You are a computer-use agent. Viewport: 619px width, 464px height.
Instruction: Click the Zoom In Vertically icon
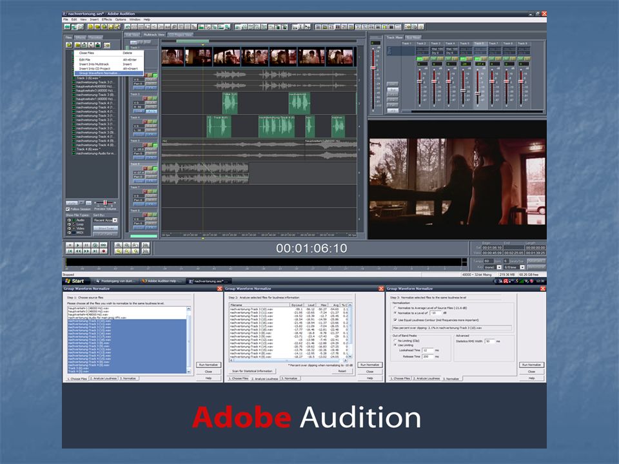coord(146,245)
